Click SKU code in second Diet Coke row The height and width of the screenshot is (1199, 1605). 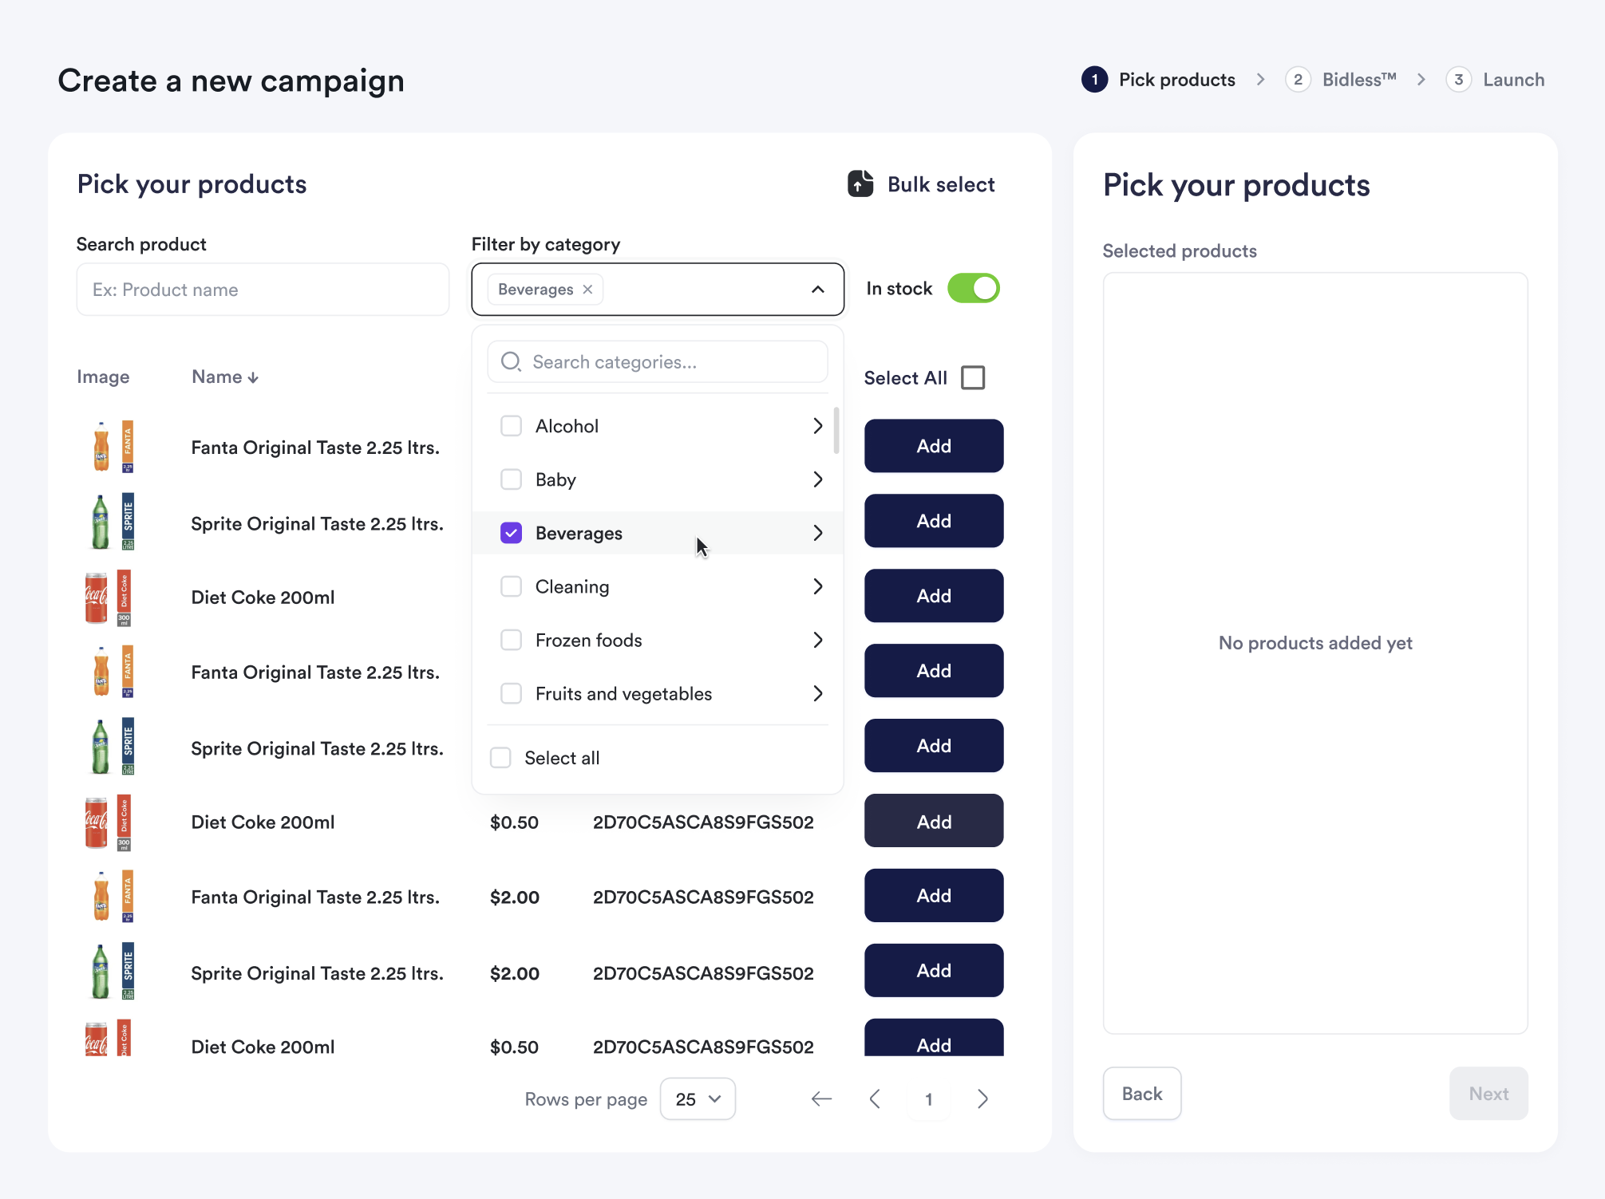703,822
